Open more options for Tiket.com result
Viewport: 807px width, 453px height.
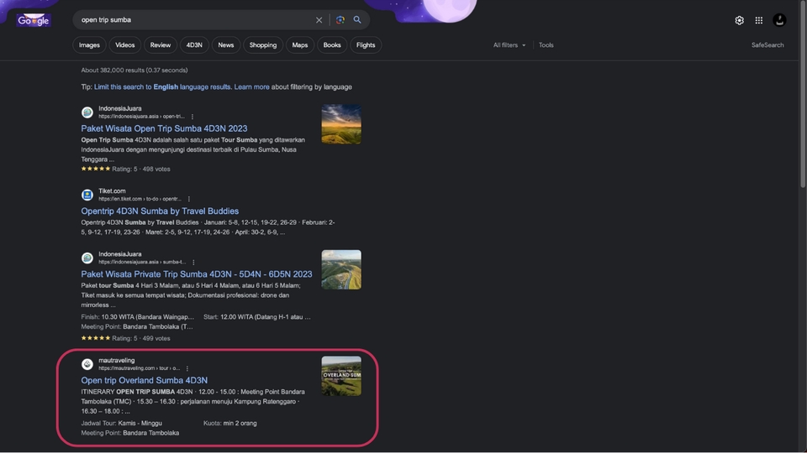click(x=189, y=199)
